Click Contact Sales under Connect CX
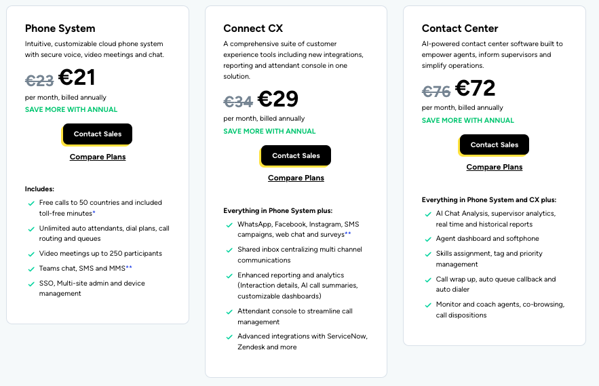Viewport: 599px width, 386px height. (x=296, y=156)
